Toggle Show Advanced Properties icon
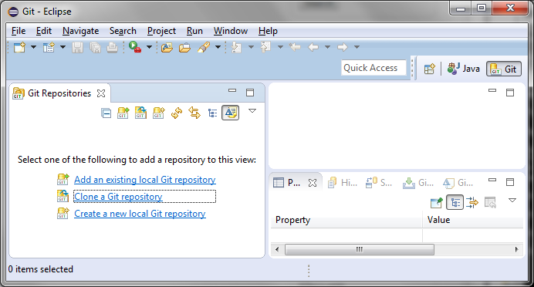The image size is (534, 287). (472, 203)
